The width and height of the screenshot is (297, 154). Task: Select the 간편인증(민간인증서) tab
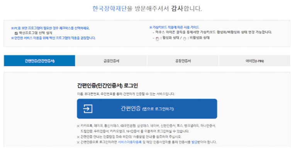39,61
